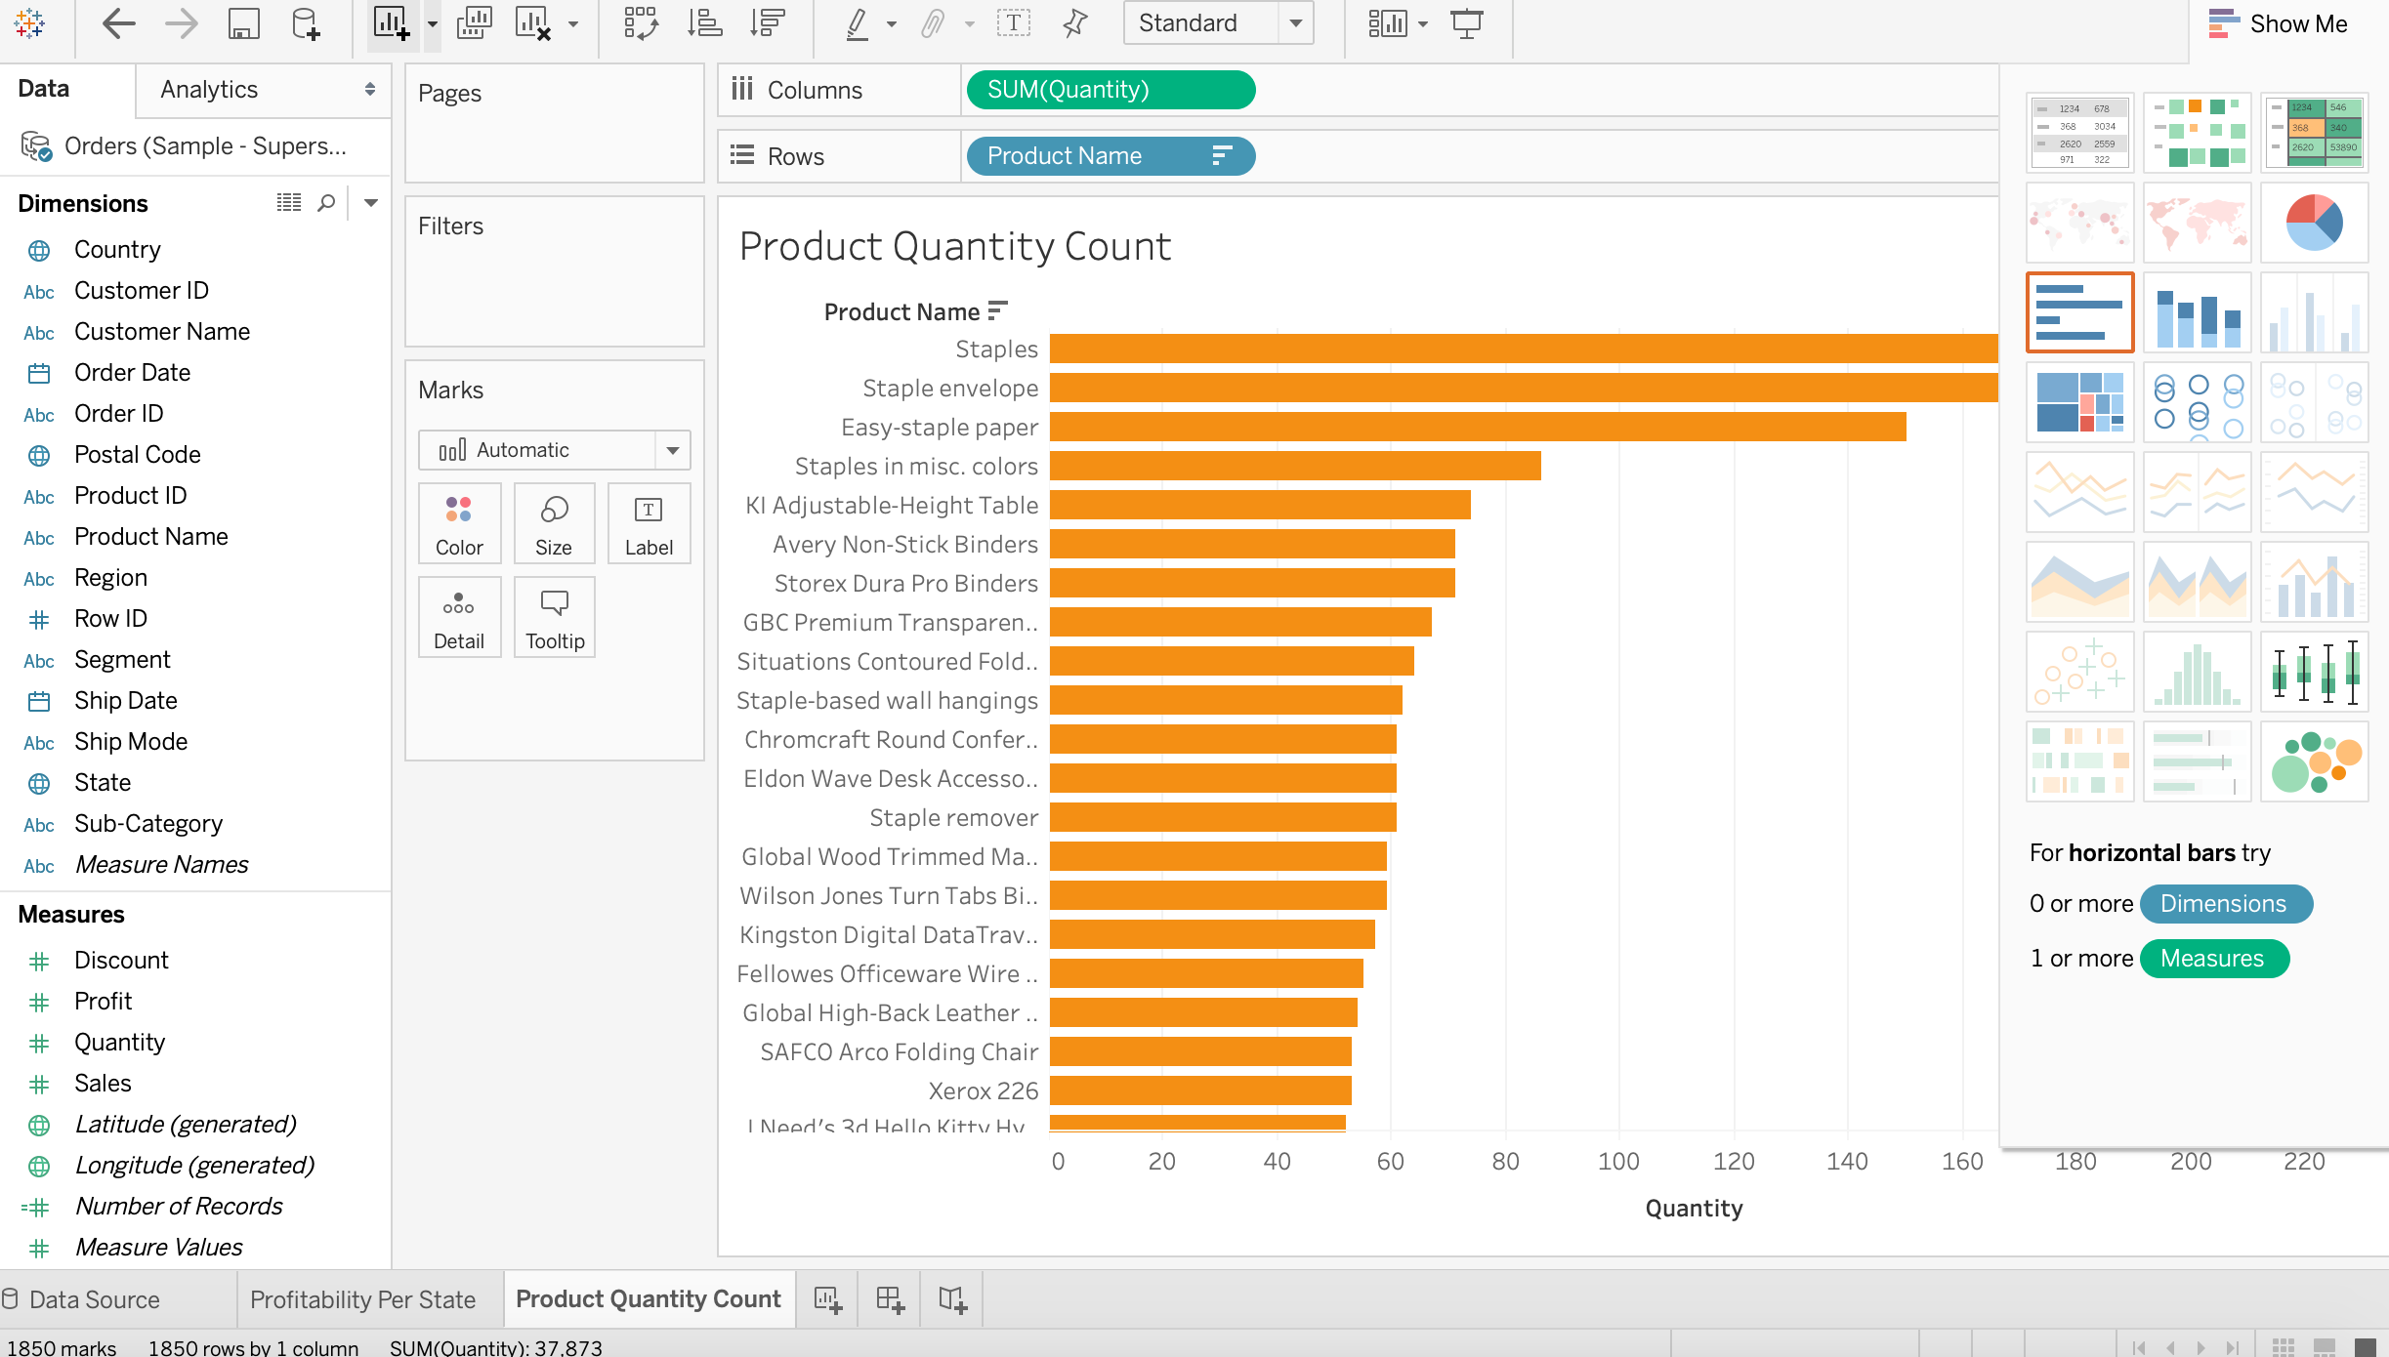
Task: Start presentation mode from the toolbar
Action: click(x=1467, y=22)
